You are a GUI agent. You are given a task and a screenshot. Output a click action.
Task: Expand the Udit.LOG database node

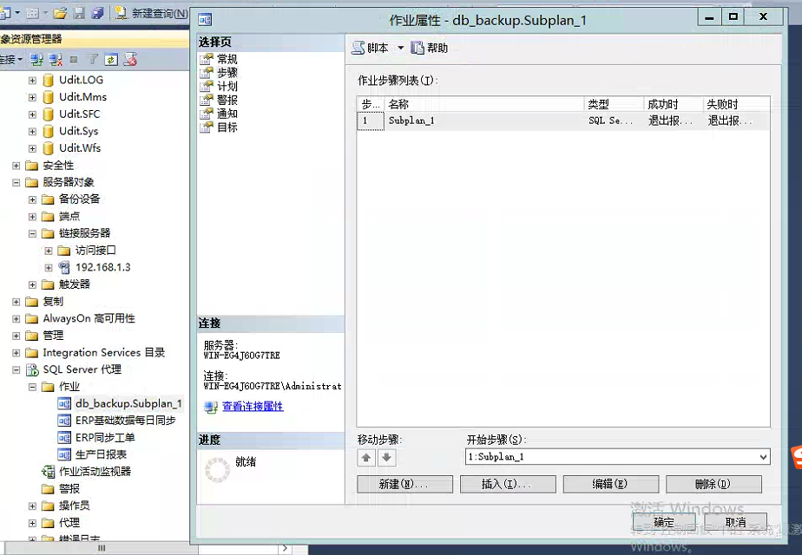[x=33, y=80]
